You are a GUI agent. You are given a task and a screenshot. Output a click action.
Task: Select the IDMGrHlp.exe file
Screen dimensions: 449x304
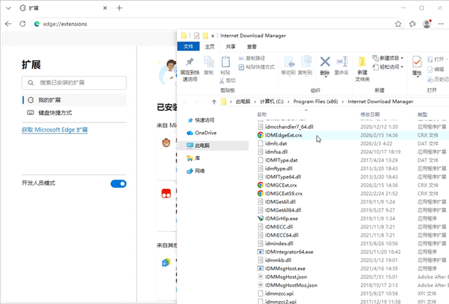pyautogui.click(x=281, y=219)
